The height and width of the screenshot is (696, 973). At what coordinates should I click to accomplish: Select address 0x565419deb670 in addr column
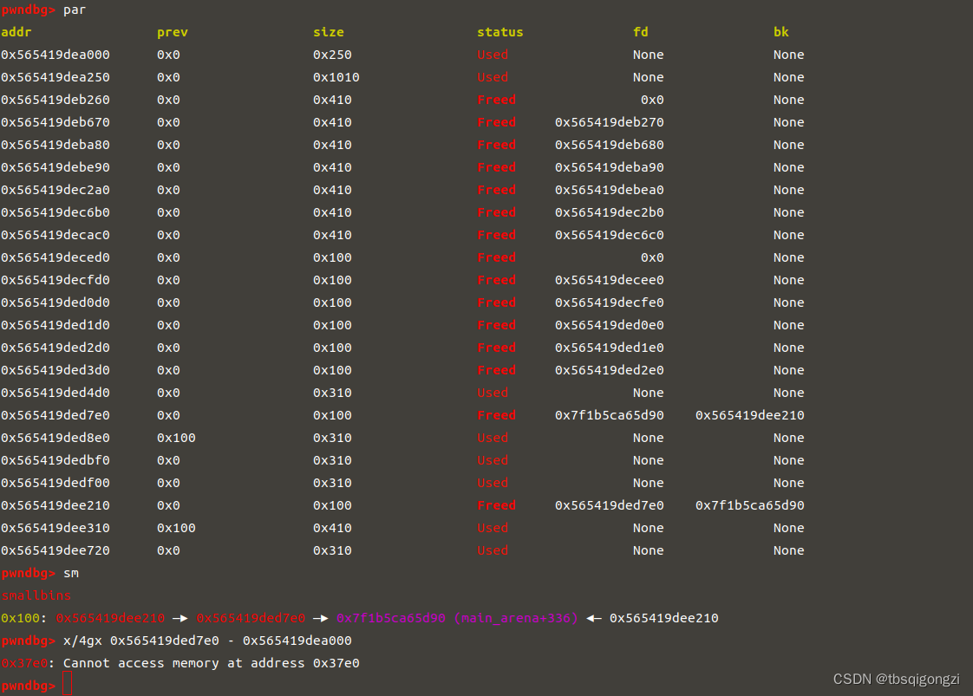56,122
